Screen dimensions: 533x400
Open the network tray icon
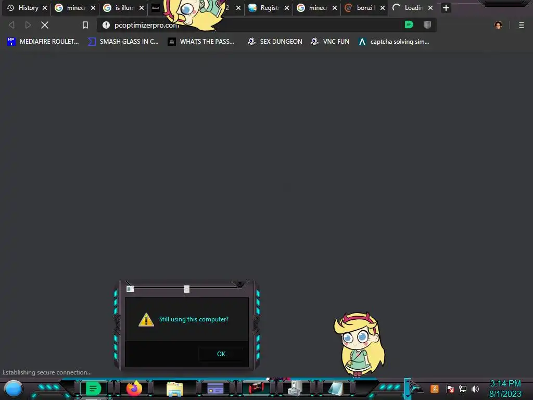pyautogui.click(x=463, y=389)
